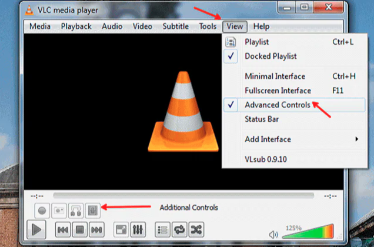Stop playback with the Stop button
Viewport: 374px width, 247px height.
[x=79, y=230]
